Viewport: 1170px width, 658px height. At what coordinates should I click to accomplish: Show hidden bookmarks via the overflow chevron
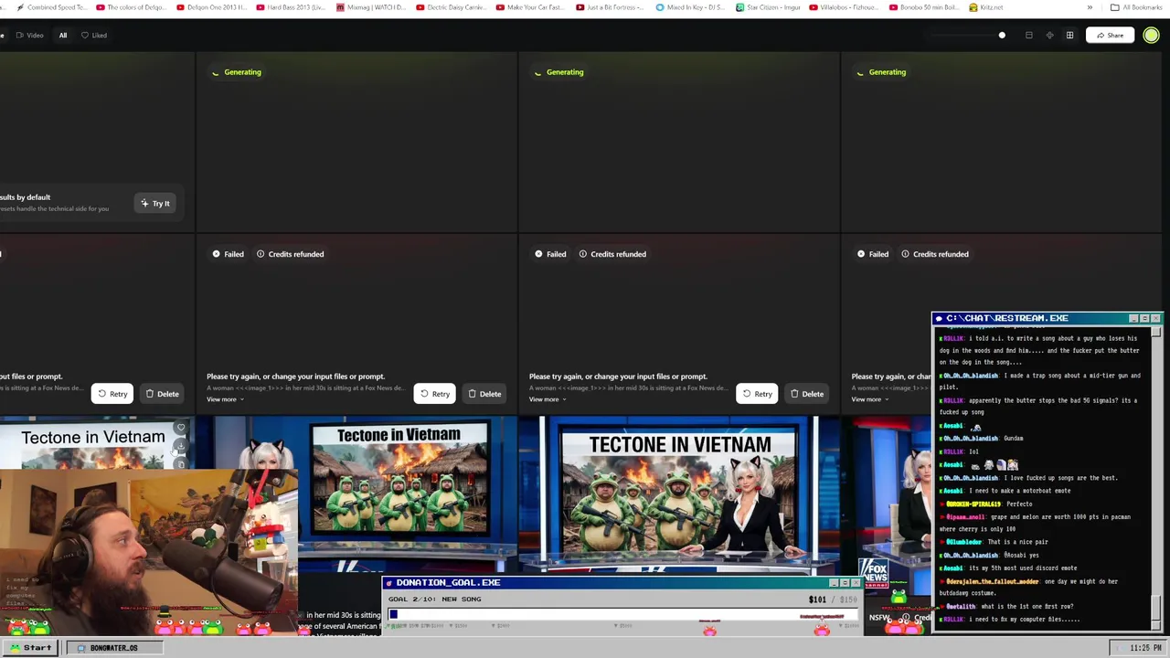1089,7
